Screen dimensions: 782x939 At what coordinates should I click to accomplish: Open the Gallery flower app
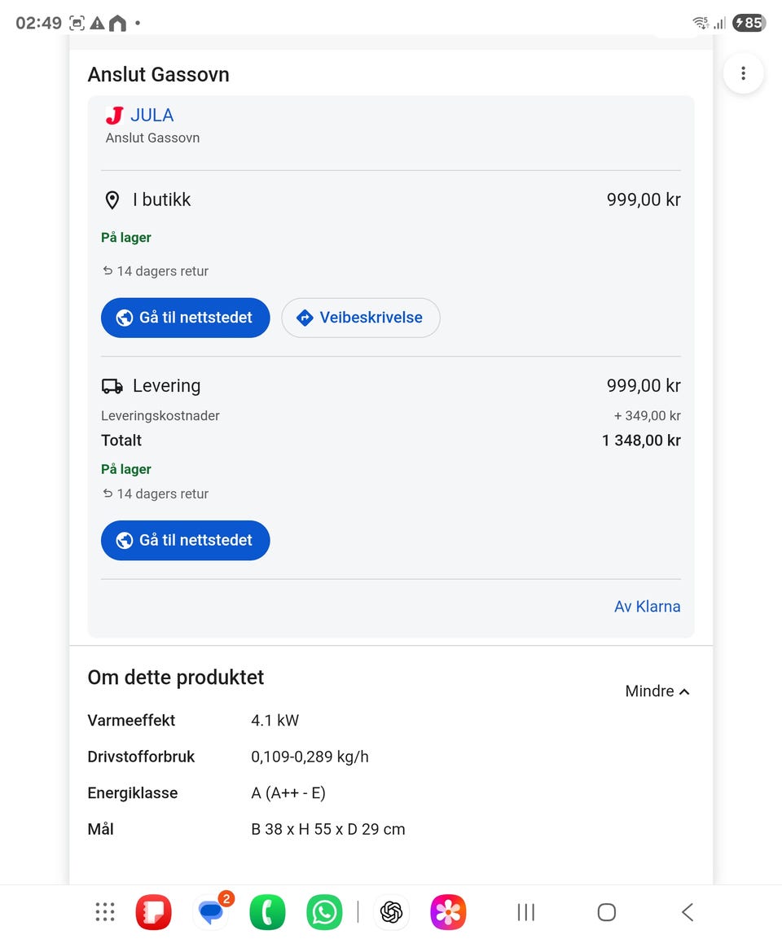tap(448, 912)
